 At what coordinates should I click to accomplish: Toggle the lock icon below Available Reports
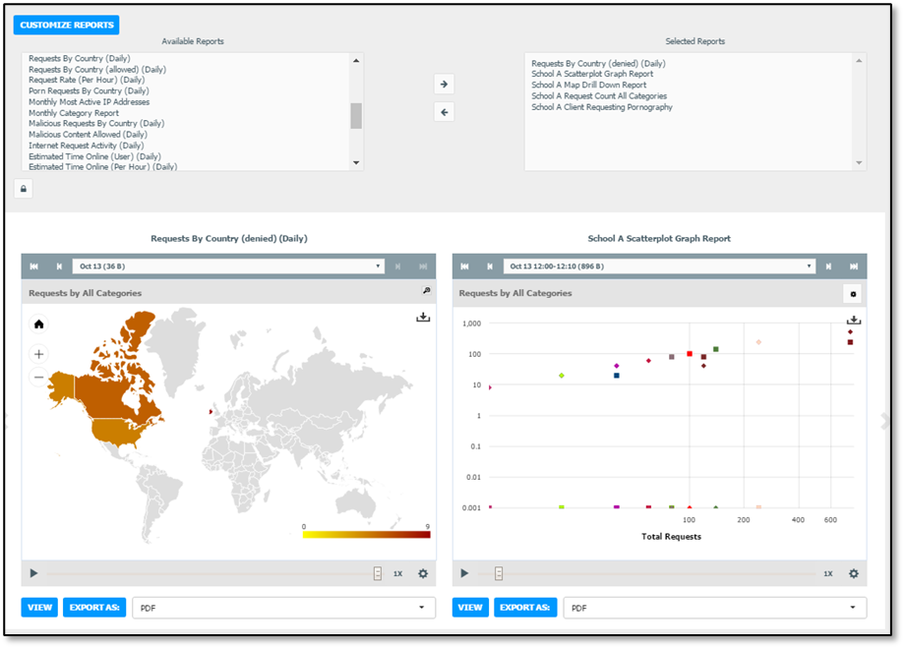point(23,189)
